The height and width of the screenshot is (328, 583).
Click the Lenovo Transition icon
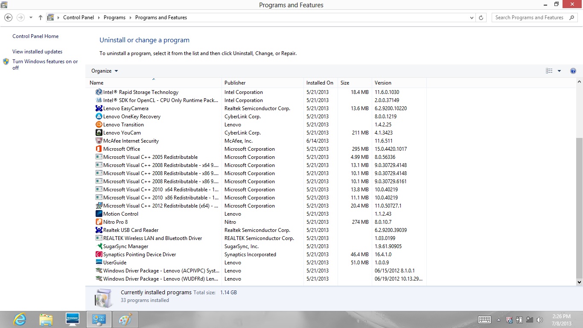point(99,125)
